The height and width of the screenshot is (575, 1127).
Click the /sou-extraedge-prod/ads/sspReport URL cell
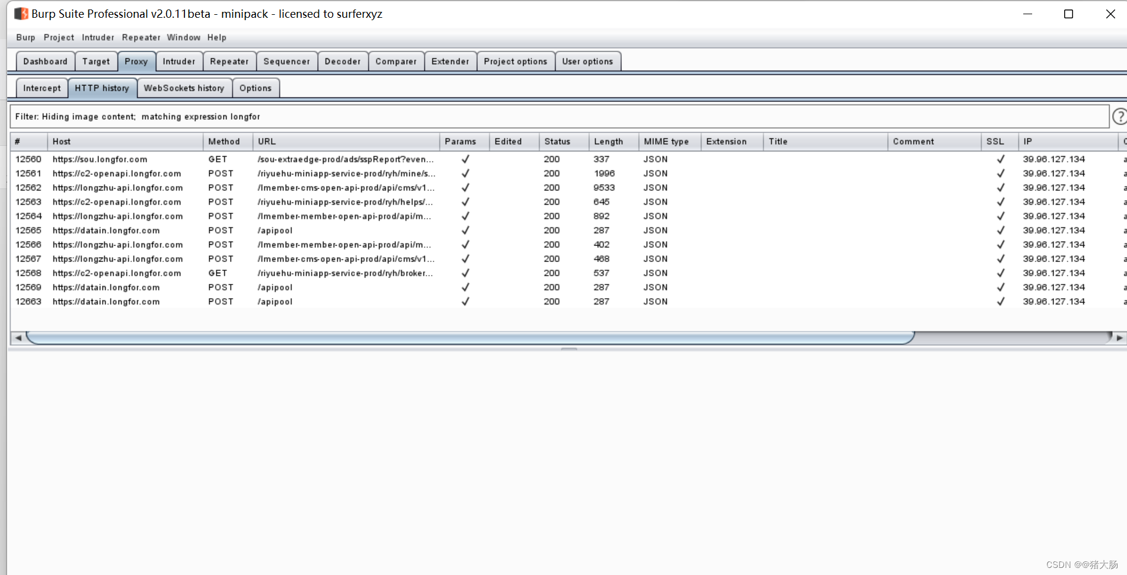click(x=346, y=159)
